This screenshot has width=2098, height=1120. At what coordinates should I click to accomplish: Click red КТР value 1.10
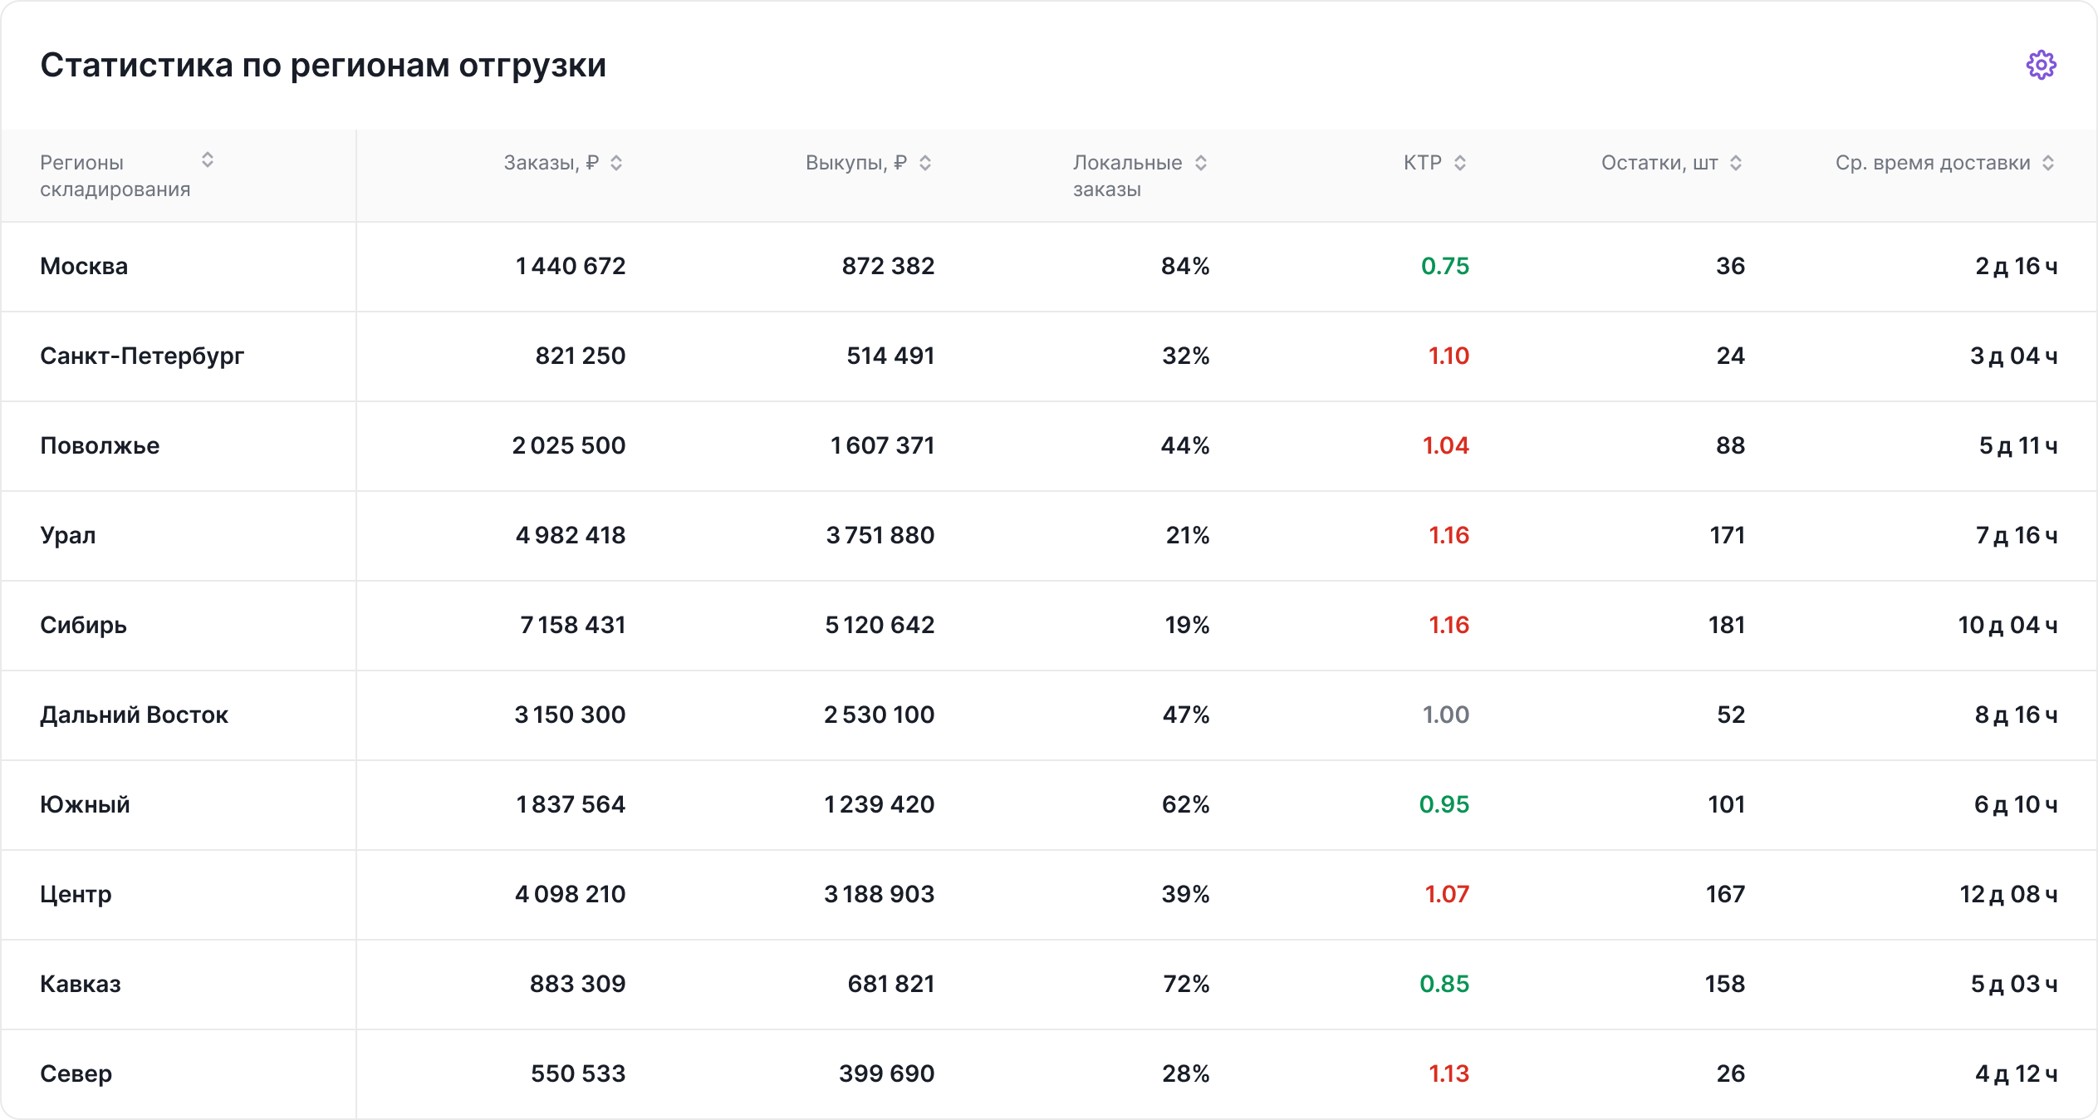[1449, 356]
